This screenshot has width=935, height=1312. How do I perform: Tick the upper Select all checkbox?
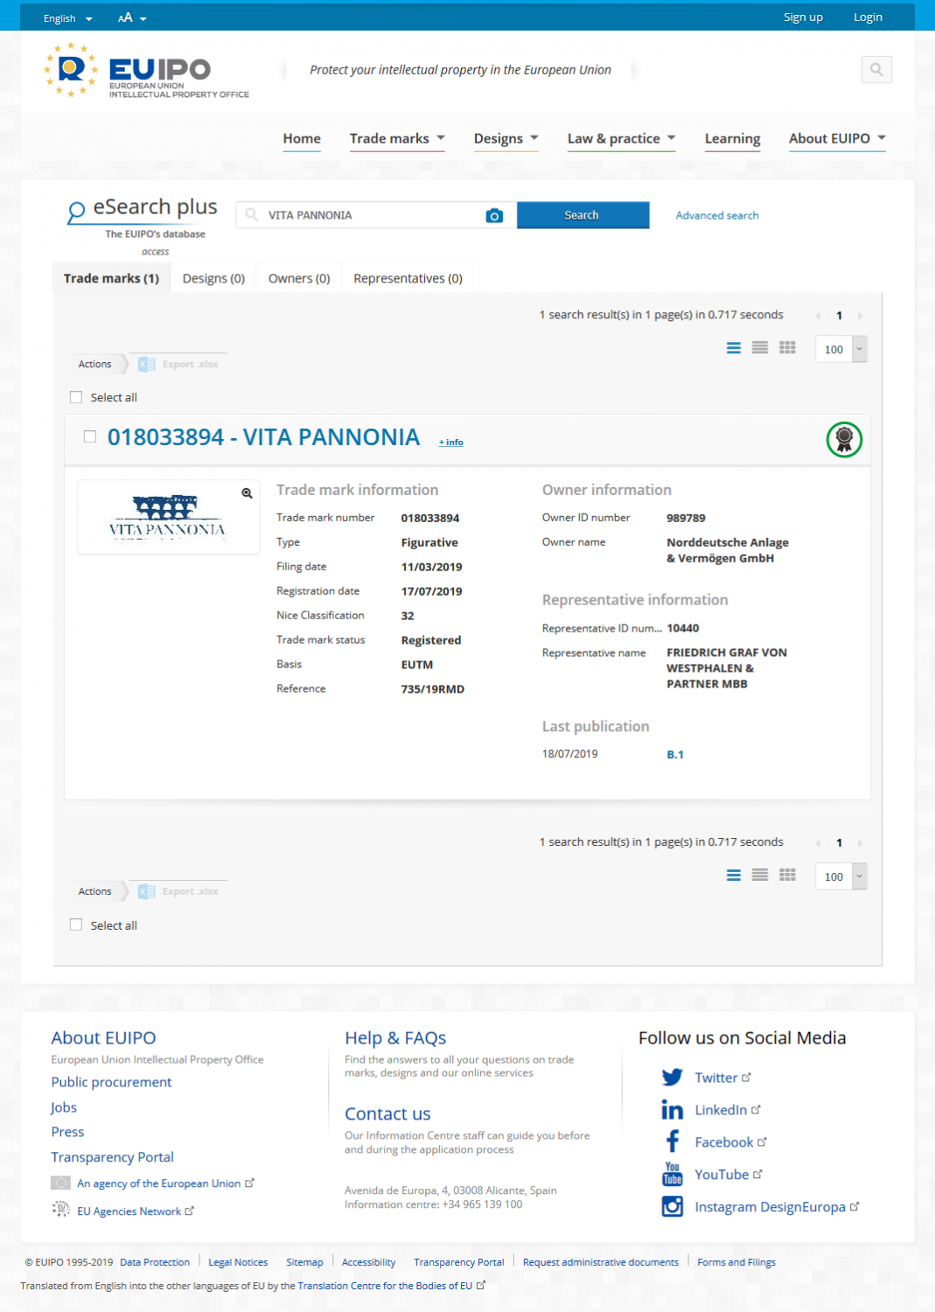(76, 397)
